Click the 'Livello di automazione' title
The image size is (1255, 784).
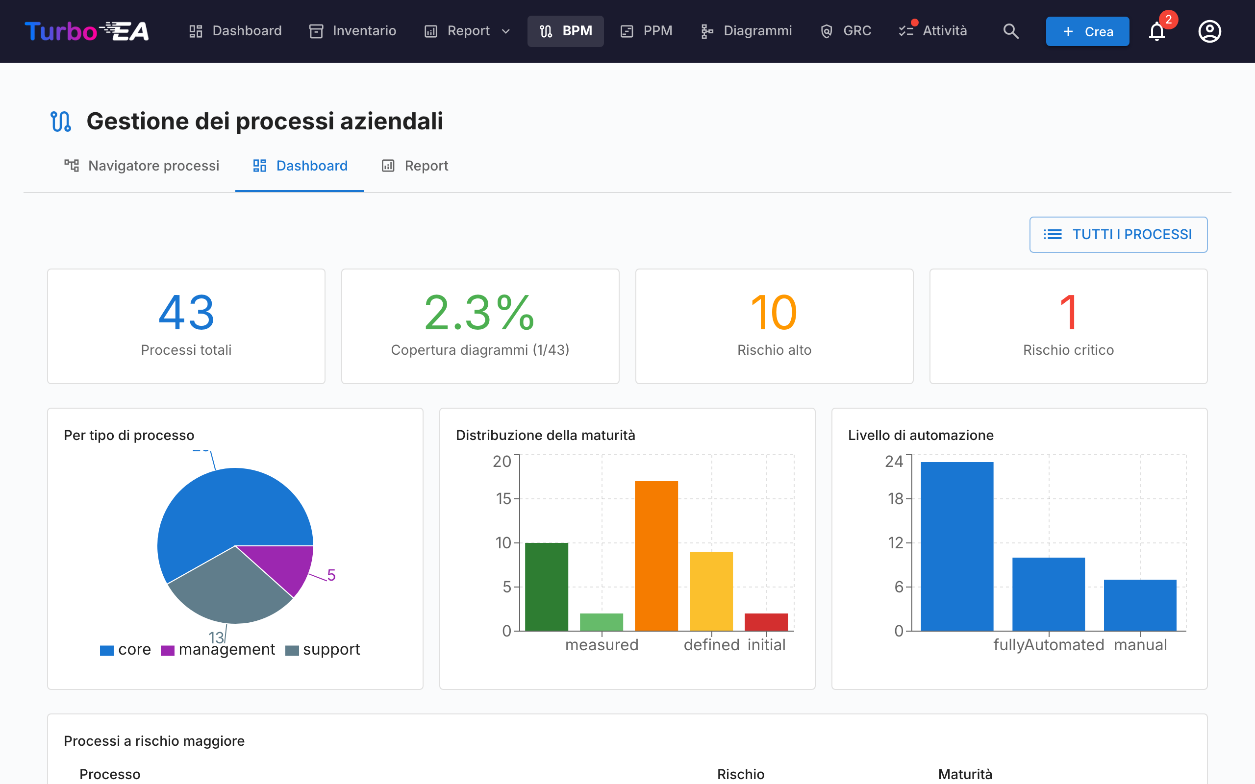(921, 435)
